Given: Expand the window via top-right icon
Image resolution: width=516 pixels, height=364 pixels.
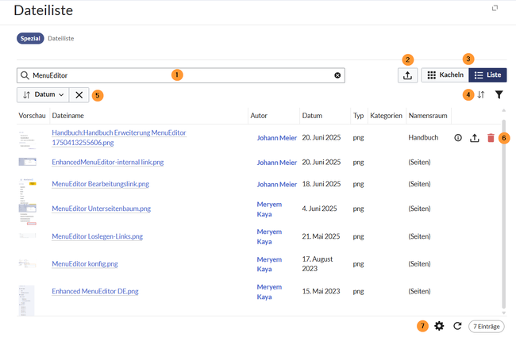Looking at the screenshot, I should pos(495,8).
